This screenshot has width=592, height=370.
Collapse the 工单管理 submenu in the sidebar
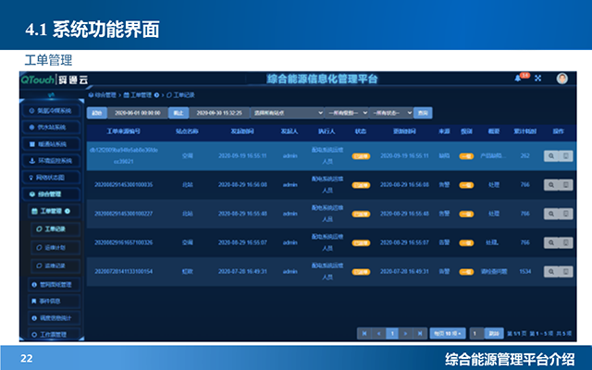(x=55, y=211)
